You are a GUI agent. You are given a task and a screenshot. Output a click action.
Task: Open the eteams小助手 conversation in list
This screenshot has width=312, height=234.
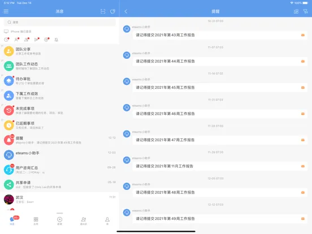[60, 155]
